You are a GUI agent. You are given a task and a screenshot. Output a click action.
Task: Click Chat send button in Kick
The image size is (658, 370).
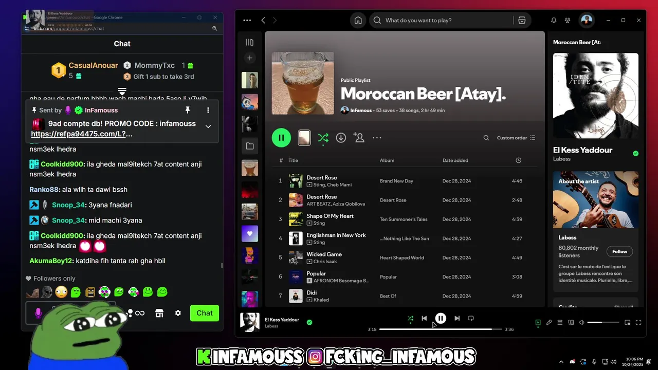click(204, 313)
